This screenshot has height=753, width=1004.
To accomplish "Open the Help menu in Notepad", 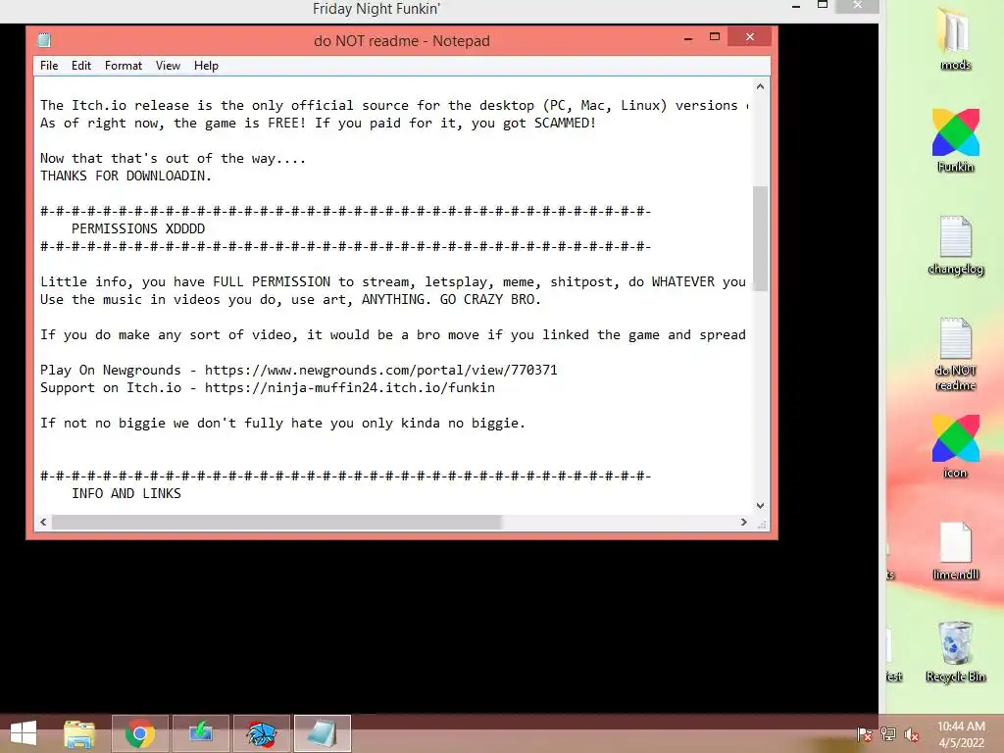I will (206, 66).
